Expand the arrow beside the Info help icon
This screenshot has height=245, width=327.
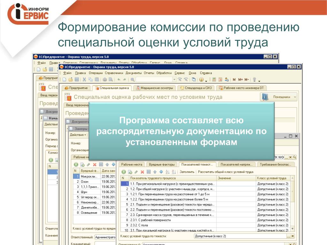coord(206,80)
